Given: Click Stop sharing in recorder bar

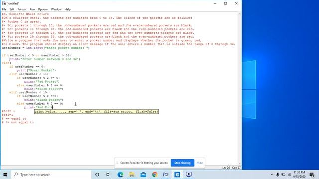Looking at the screenshot, I should click(x=182, y=163).
